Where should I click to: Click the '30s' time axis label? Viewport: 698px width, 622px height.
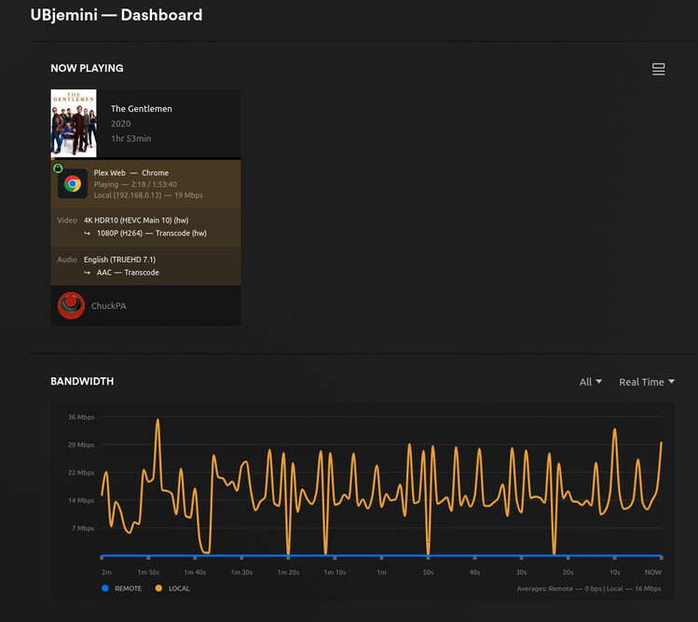521,572
